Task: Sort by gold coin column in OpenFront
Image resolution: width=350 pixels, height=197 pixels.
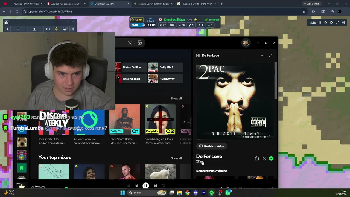Action: (x=57, y=29)
